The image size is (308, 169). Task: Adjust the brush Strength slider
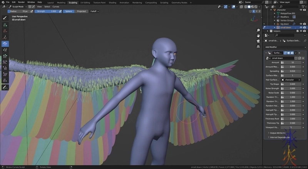pyautogui.click(x=47, y=11)
